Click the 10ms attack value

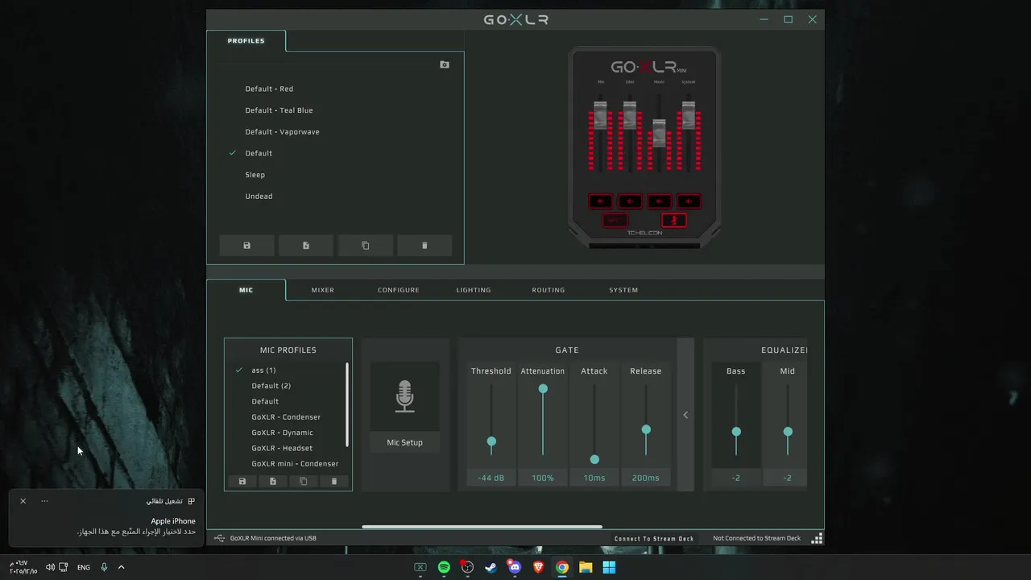click(x=594, y=478)
